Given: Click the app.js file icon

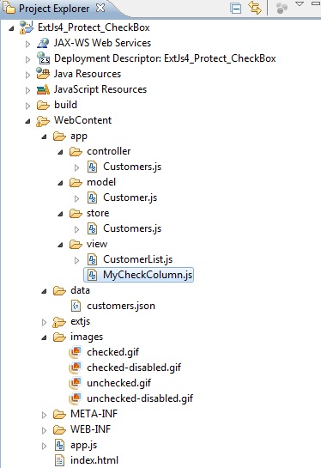Looking at the screenshot, I should point(60,445).
